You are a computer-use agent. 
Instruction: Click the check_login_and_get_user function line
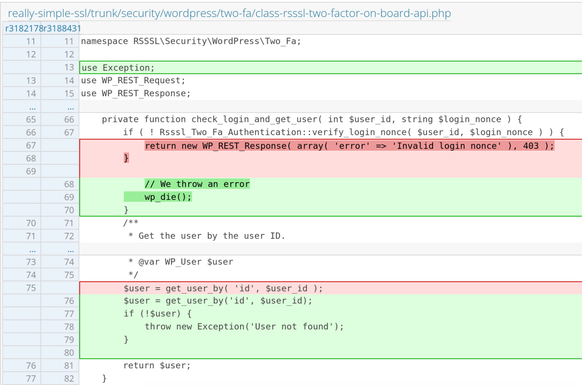[311, 119]
